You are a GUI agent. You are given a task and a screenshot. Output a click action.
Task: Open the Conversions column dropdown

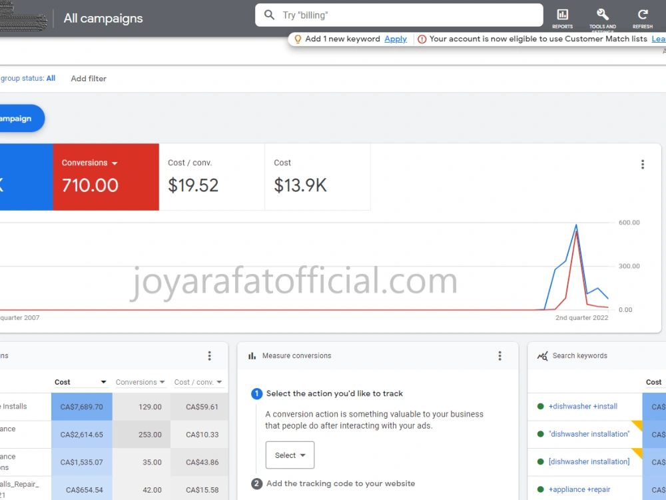tap(162, 382)
